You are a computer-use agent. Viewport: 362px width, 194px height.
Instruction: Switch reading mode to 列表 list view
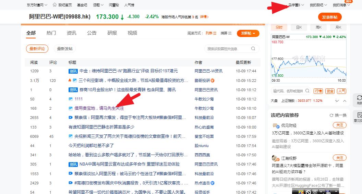pyautogui.click(x=211, y=33)
